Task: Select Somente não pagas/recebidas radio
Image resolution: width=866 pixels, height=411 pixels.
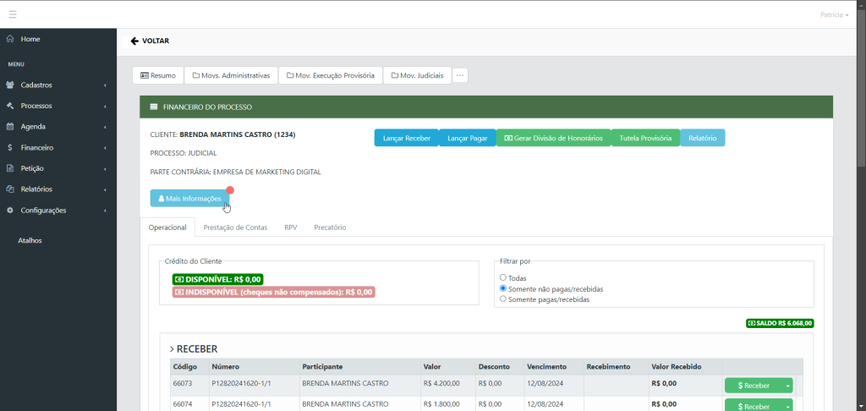Action: coord(503,288)
